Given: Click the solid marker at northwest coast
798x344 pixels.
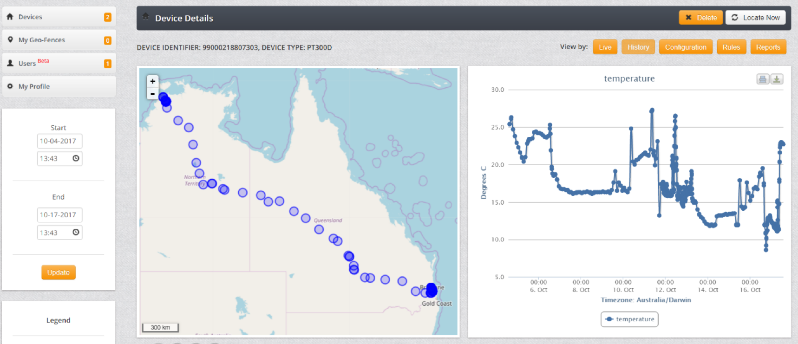Looking at the screenshot, I should pos(166,101).
